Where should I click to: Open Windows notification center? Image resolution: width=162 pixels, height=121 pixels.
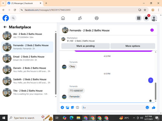coord(157,118)
